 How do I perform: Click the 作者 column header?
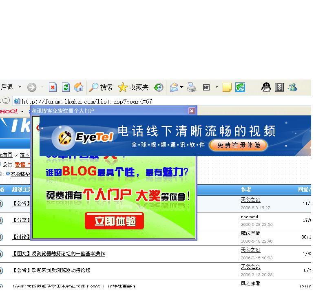[246, 190]
